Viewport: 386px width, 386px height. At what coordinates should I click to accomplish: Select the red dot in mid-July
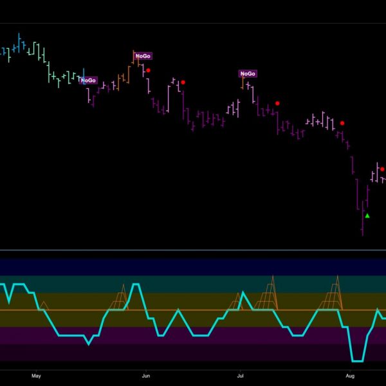(x=277, y=104)
